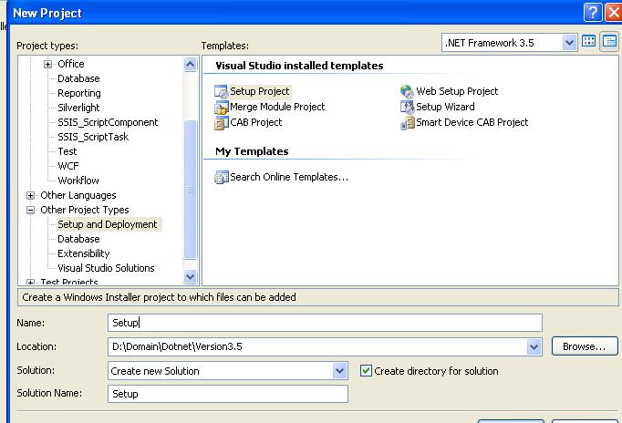Select the Office tree label
The height and width of the screenshot is (423, 622).
coord(71,64)
